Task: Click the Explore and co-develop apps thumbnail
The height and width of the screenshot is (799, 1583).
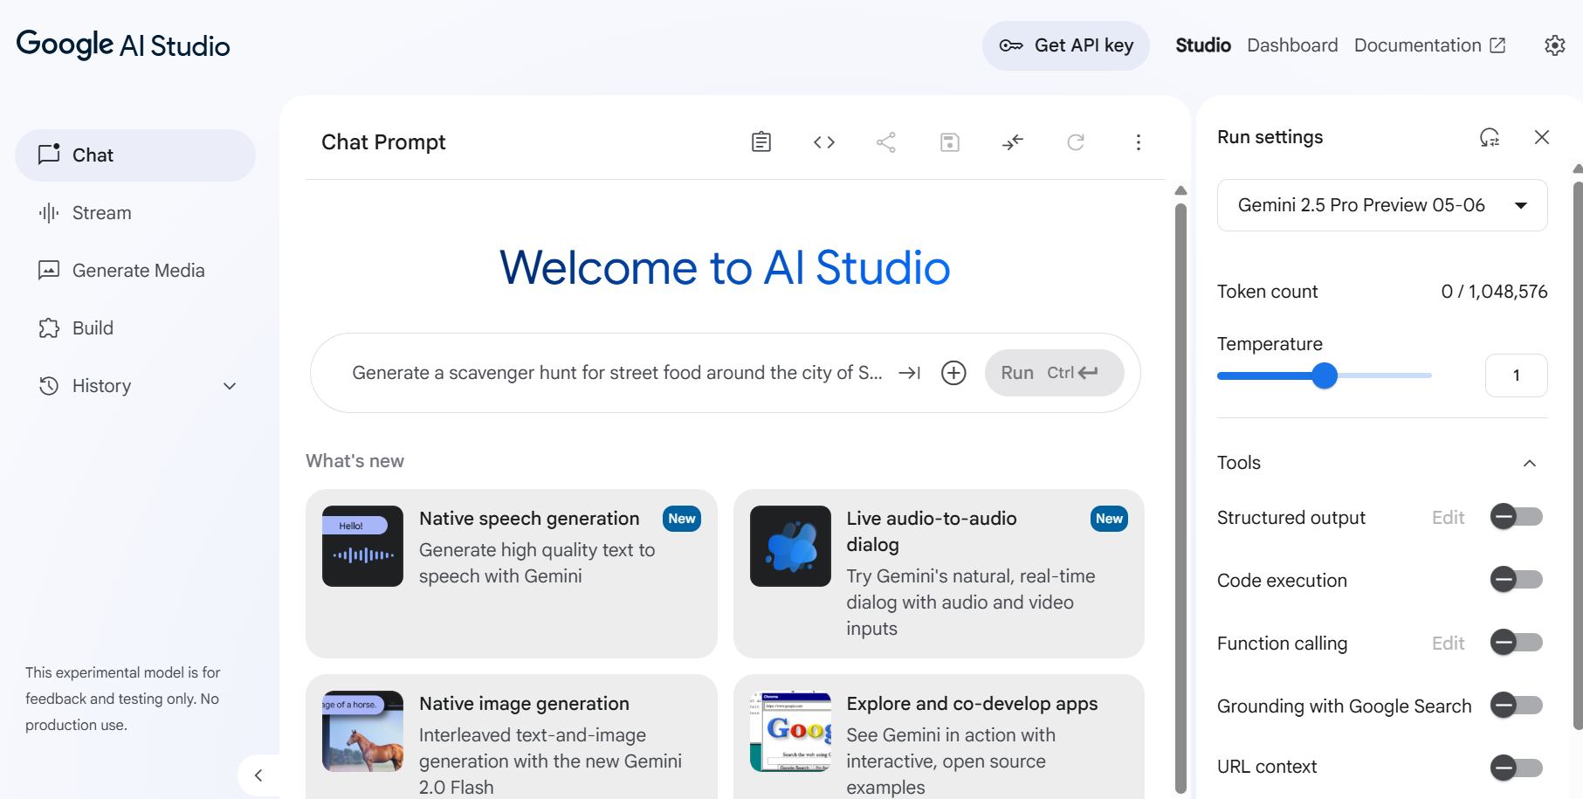Action: (x=790, y=731)
